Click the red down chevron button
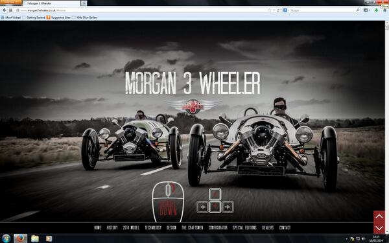The width and height of the screenshot is (389, 243). tap(379, 228)
